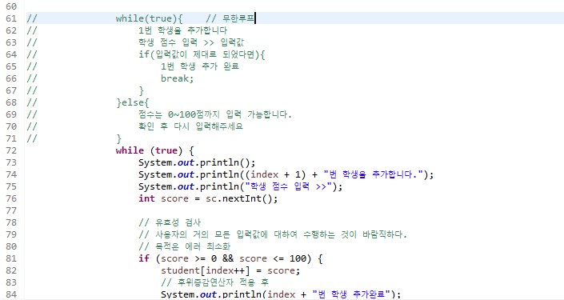
Task: Click string "번 학생 추가완료" on line 84
Action: 351,294
